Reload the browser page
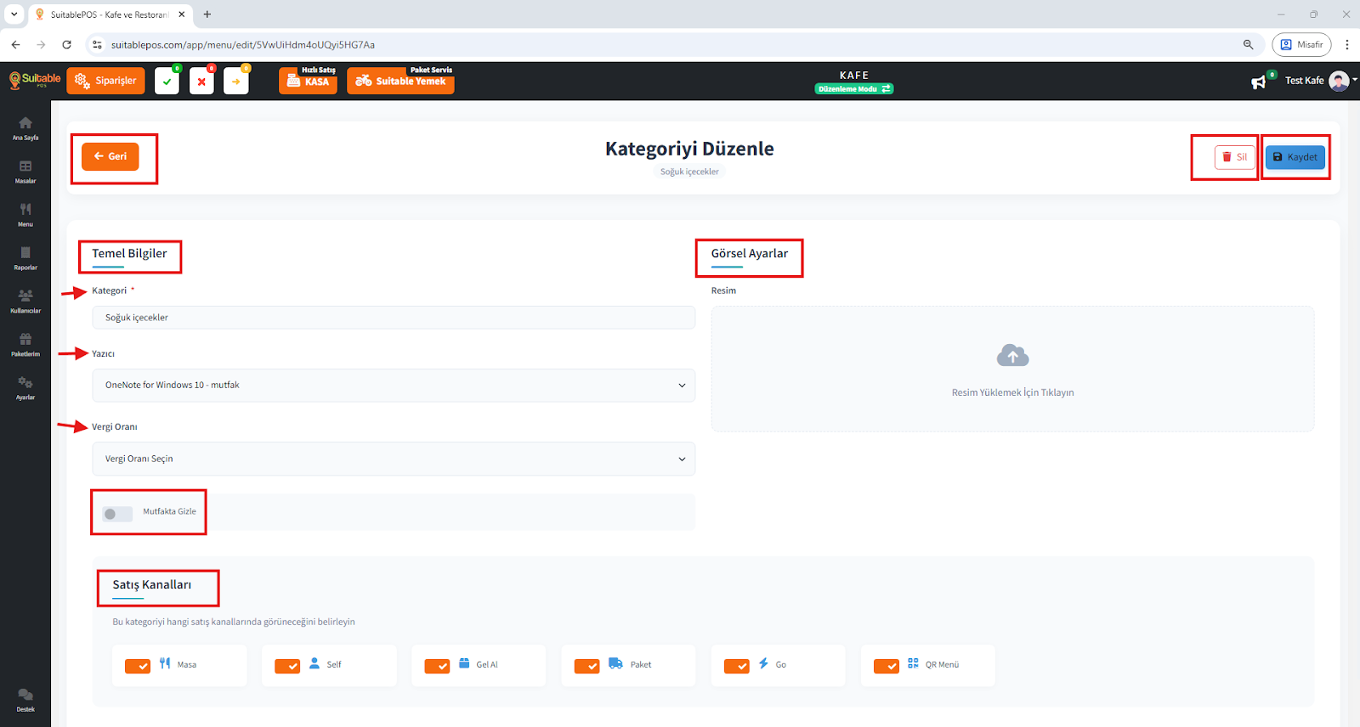Viewport: 1360px width, 727px height. 66,44
